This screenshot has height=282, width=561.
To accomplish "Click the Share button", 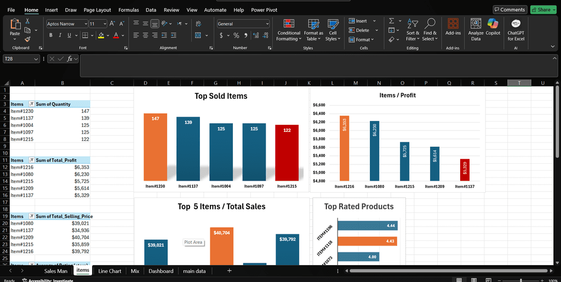I will (543, 10).
